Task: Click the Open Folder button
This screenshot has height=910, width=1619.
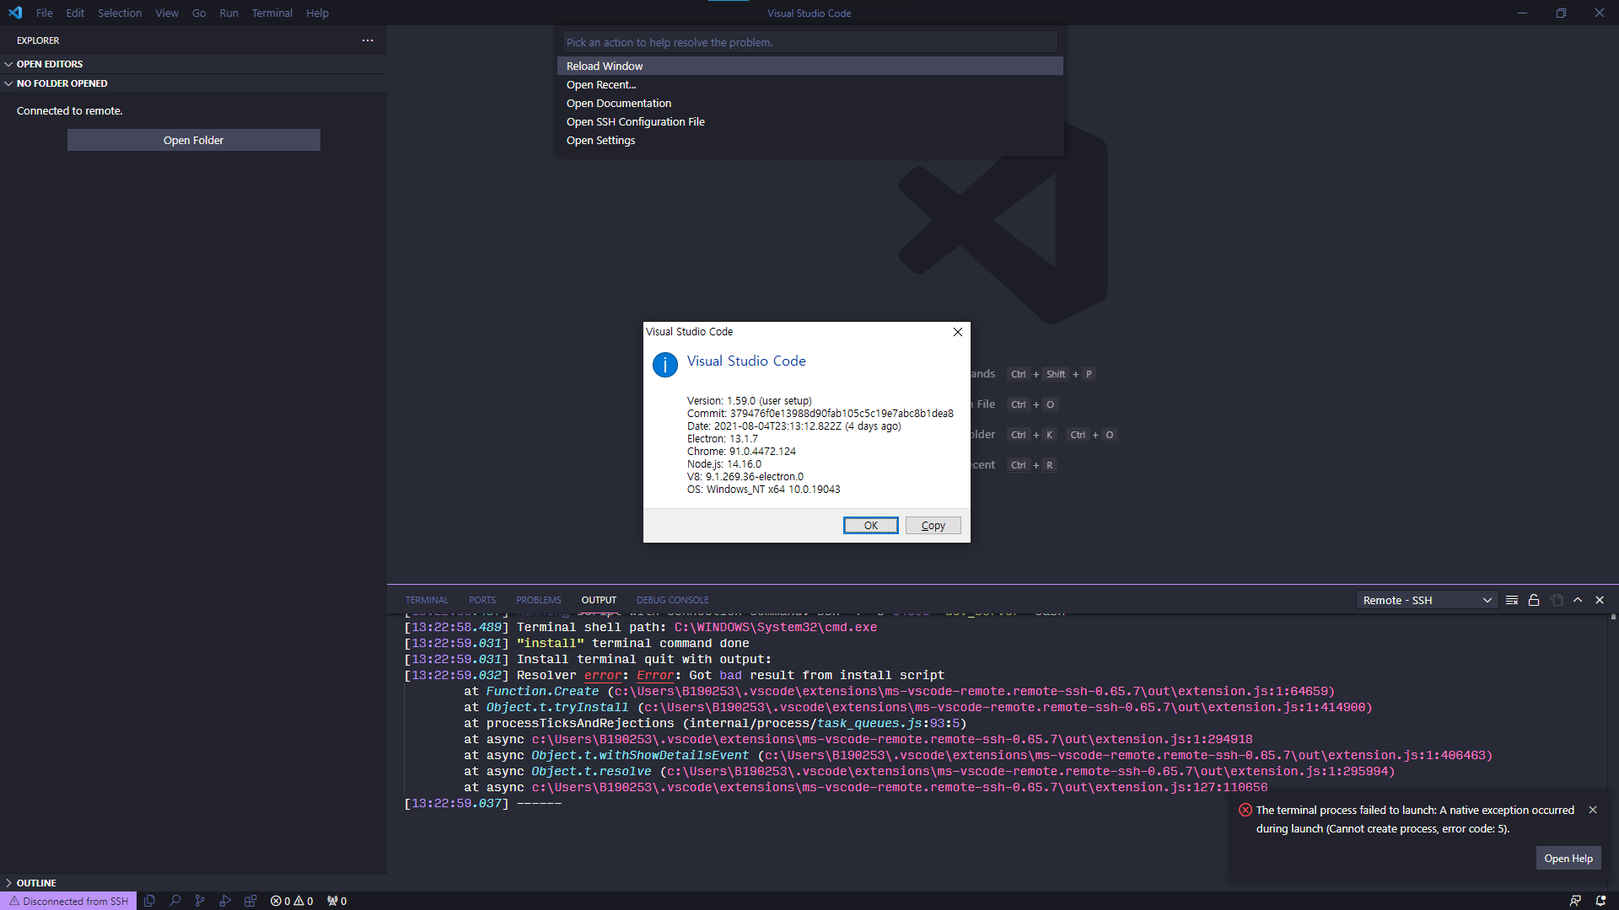Action: coord(193,140)
